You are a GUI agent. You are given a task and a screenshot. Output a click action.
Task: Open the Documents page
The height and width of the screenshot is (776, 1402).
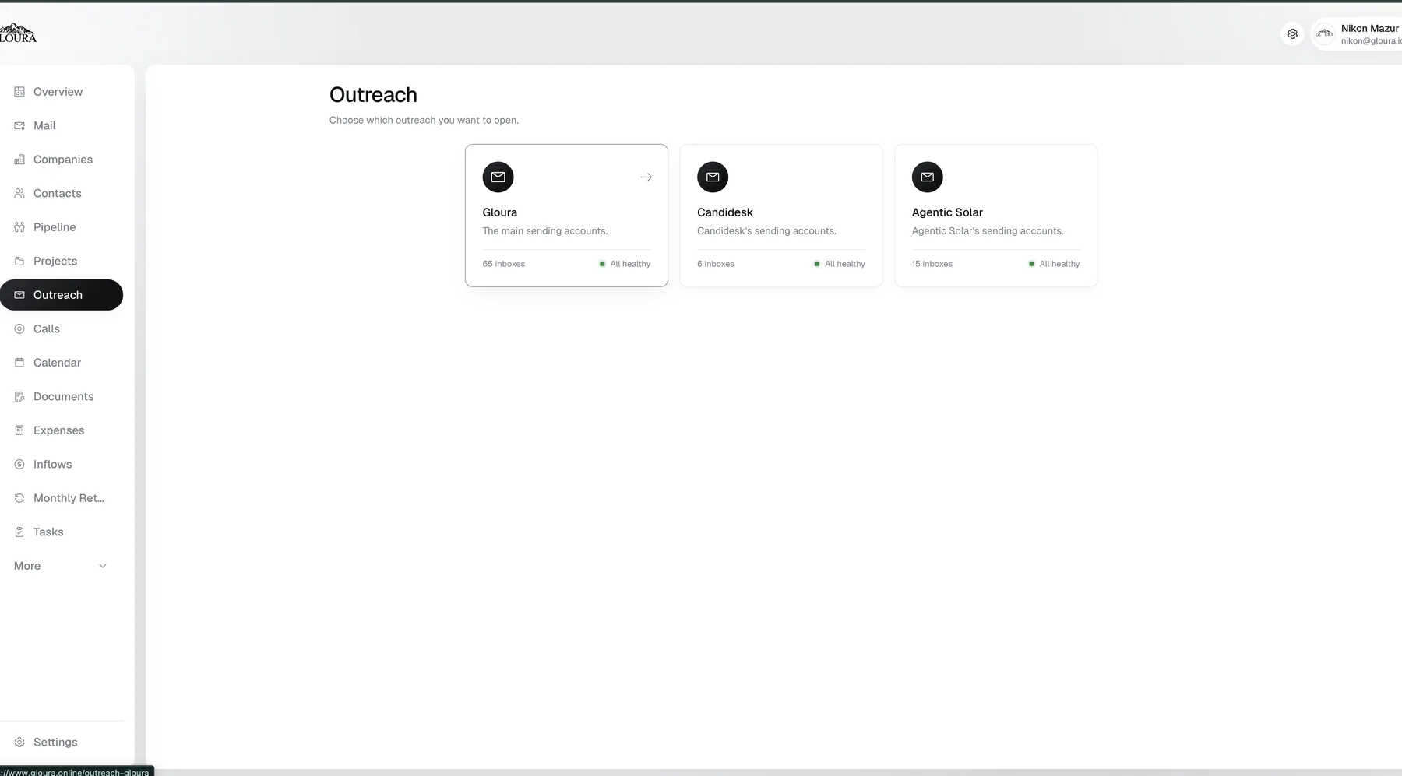(62, 396)
